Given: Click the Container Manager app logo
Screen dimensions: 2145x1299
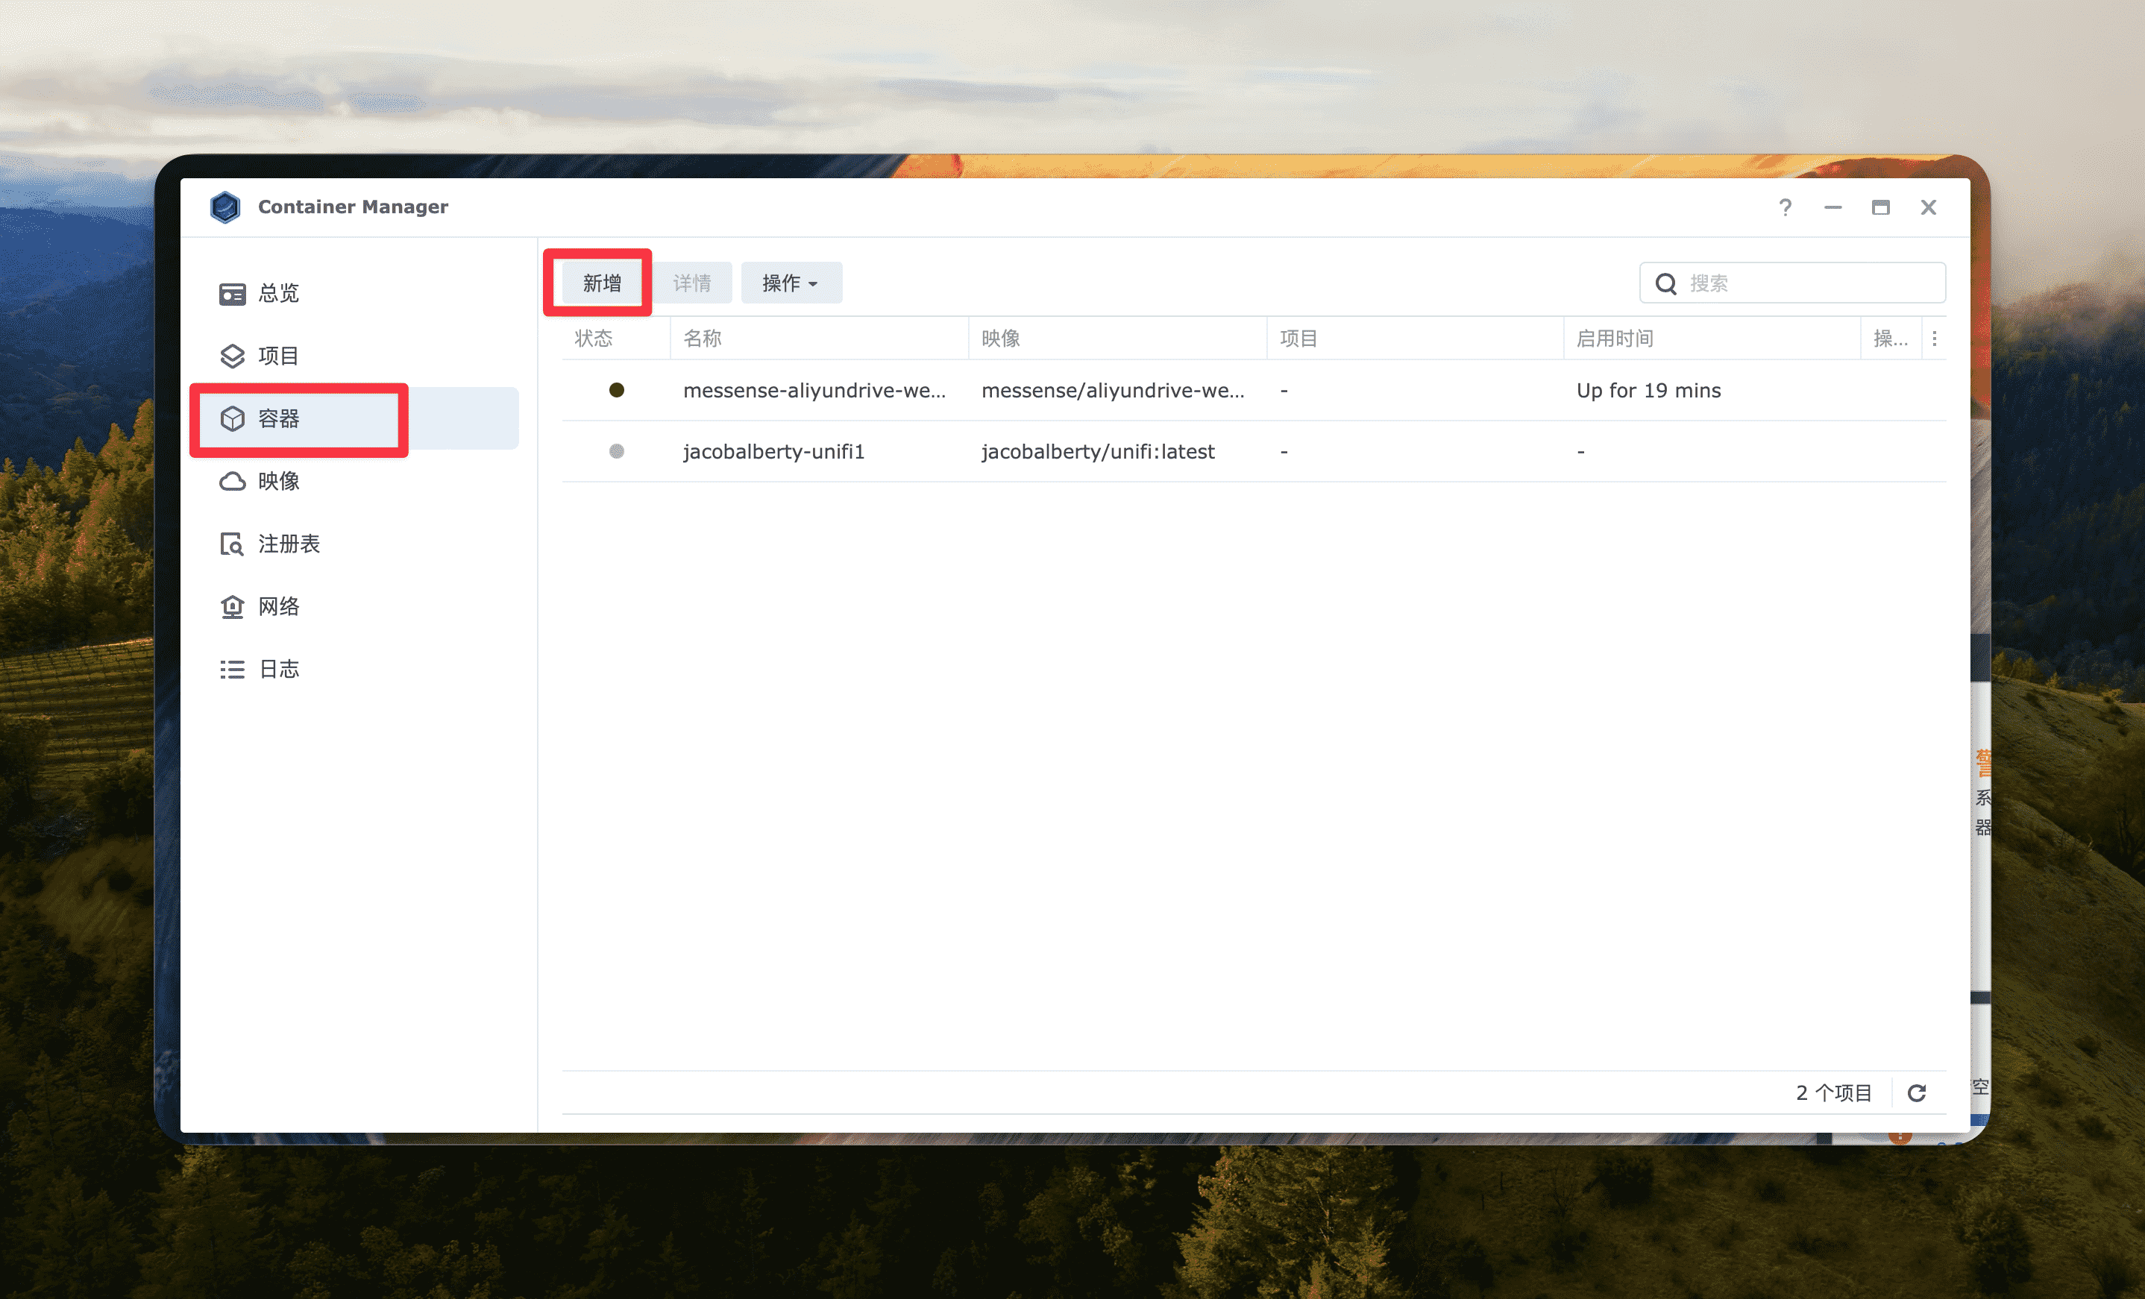Looking at the screenshot, I should pos(225,207).
